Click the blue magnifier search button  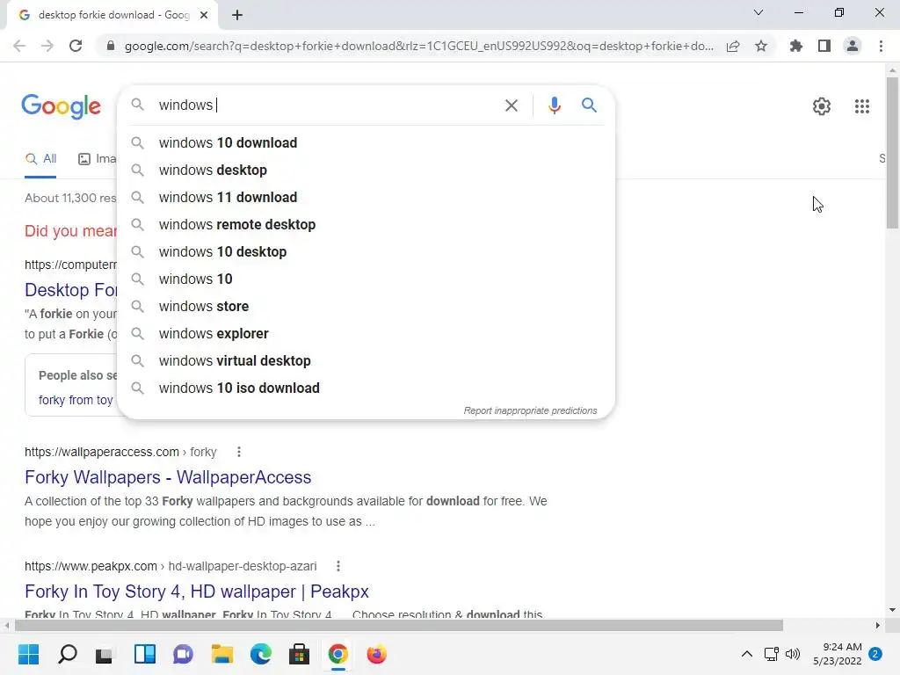589,105
